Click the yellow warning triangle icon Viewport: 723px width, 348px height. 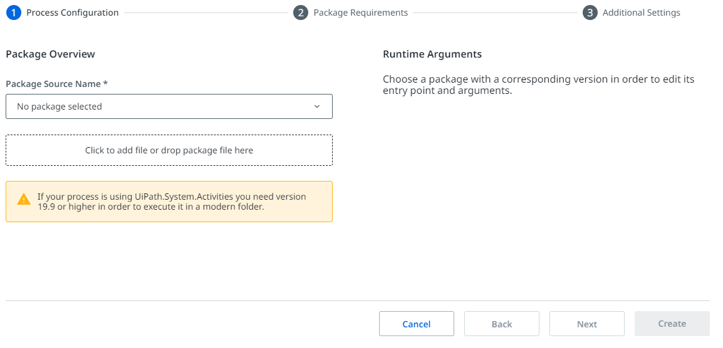(x=24, y=200)
